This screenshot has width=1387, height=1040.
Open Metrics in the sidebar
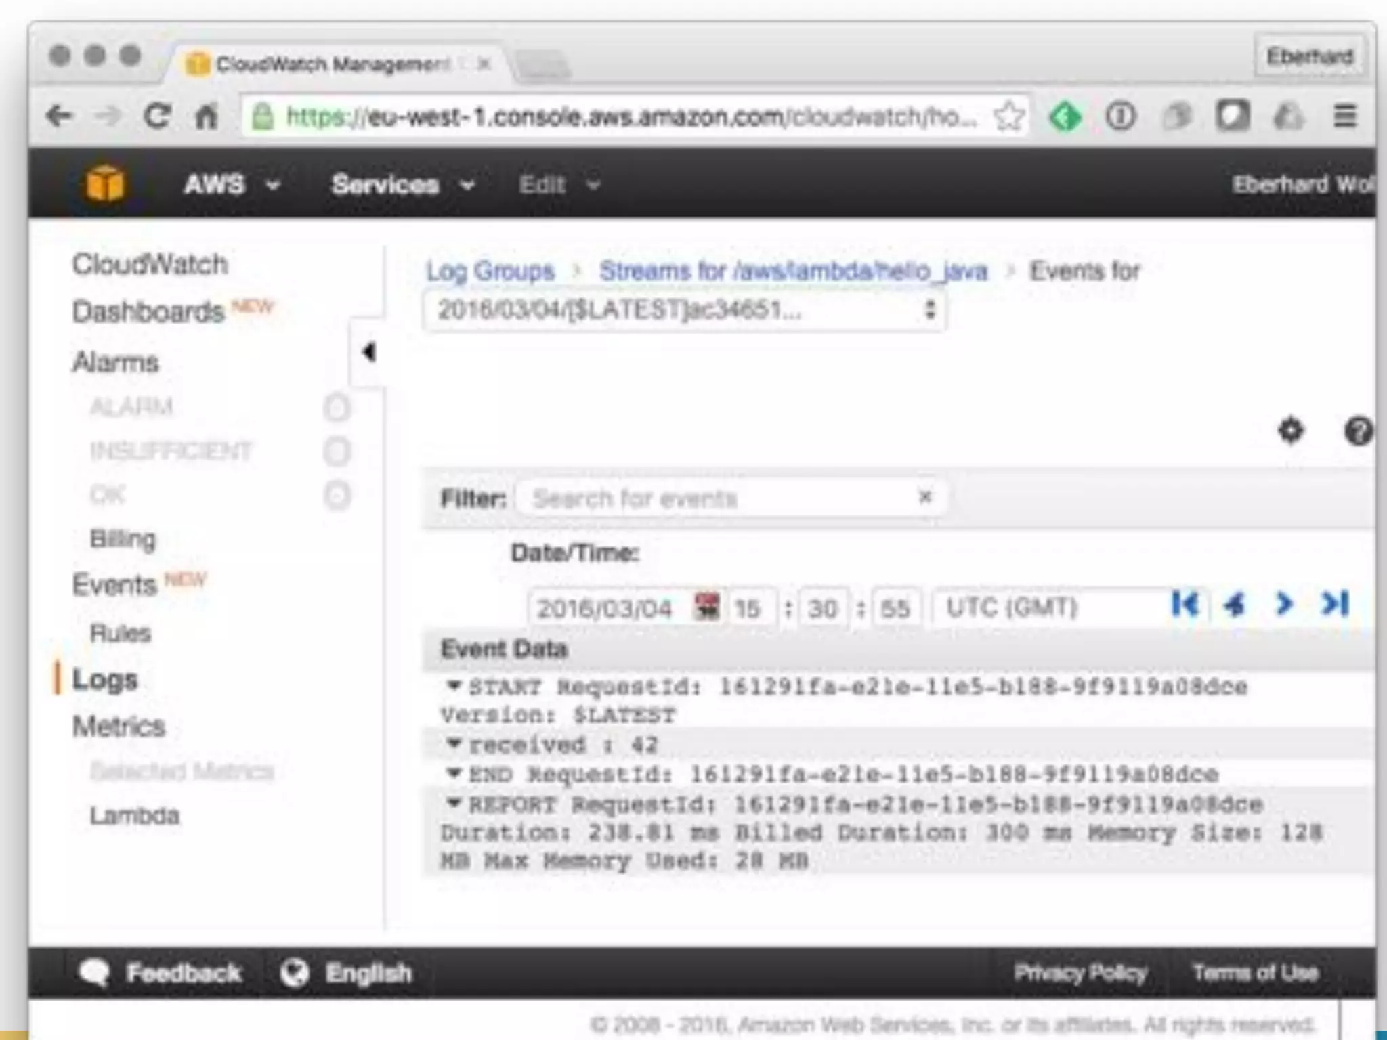coord(119,727)
